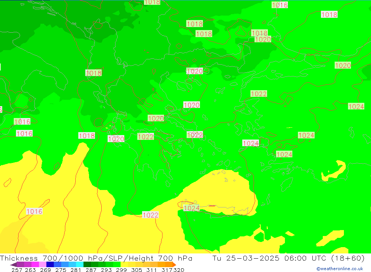Click the legend value 311

tap(151, 270)
